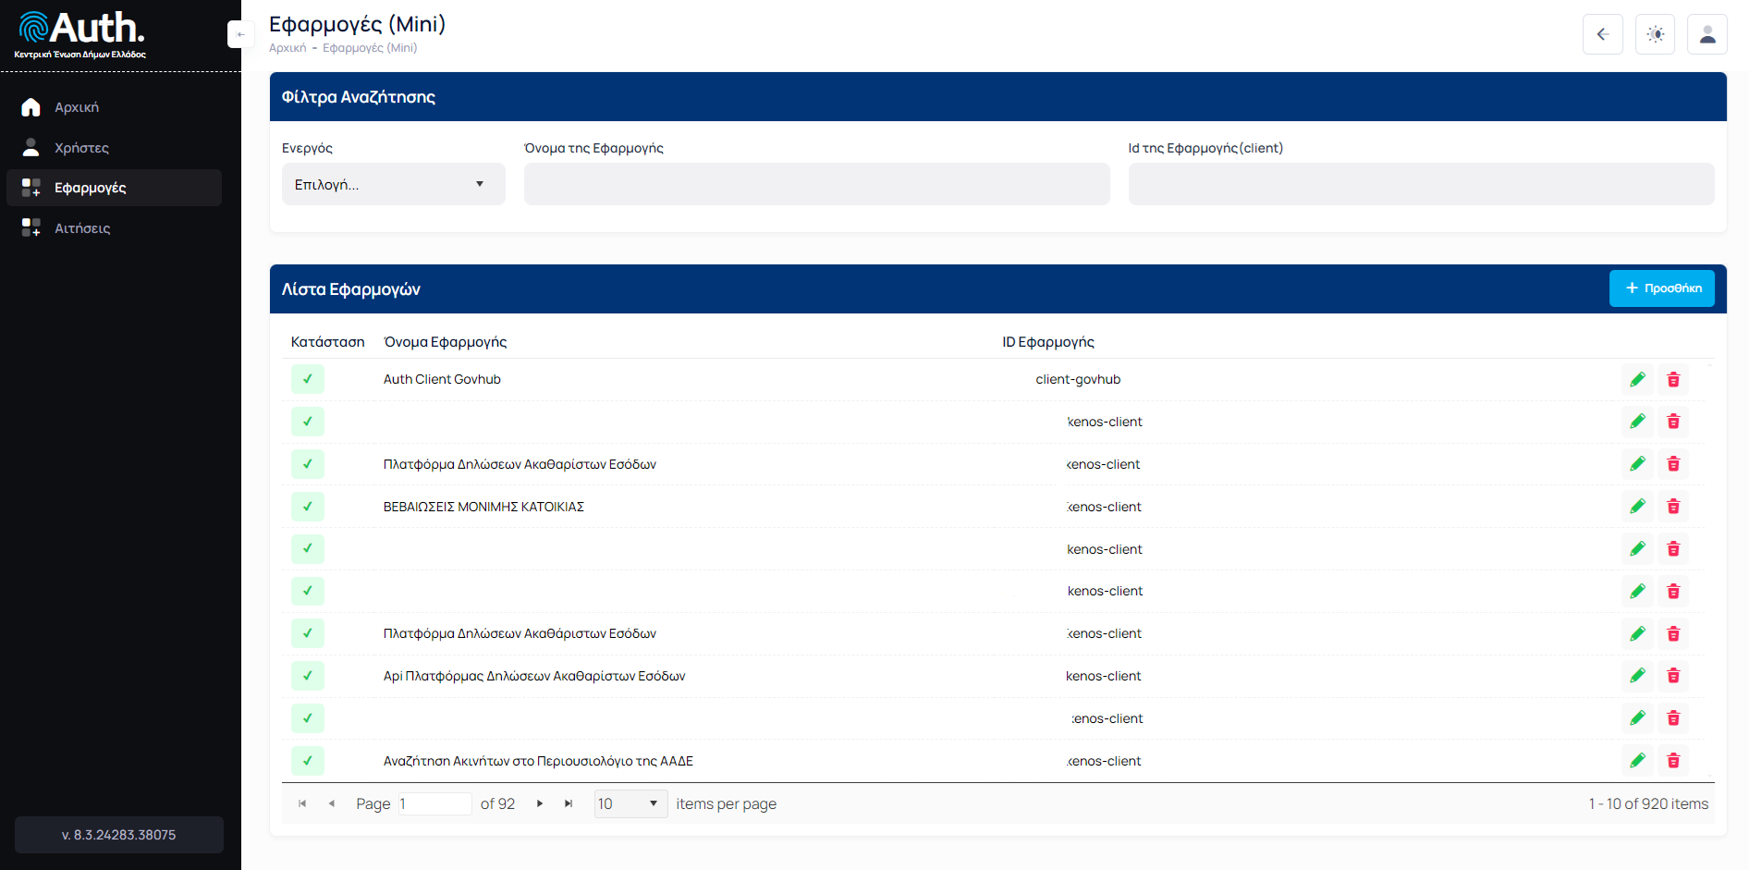Sort by the Όνομα Εφαρμογής column header
This screenshot has width=1749, height=870.
[x=446, y=342]
